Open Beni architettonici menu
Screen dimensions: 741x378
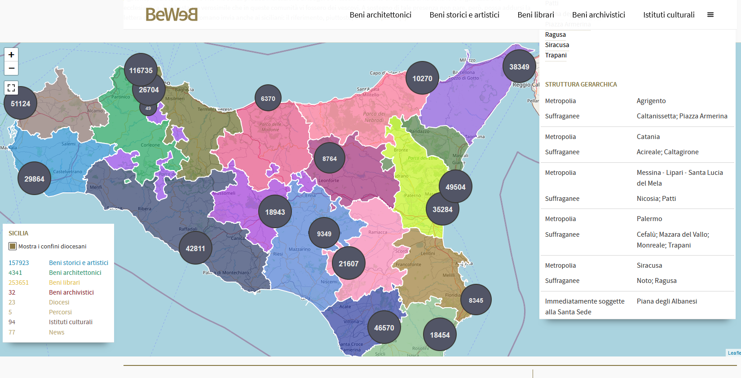380,15
